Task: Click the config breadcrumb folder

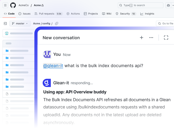Action: pos(46,23)
